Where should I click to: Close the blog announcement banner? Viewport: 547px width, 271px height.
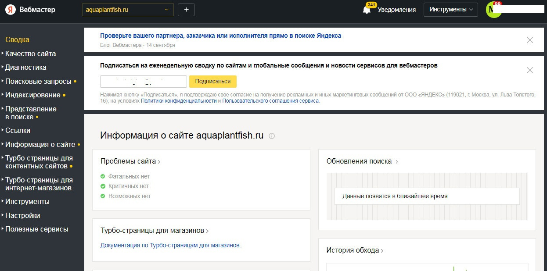pos(530,40)
